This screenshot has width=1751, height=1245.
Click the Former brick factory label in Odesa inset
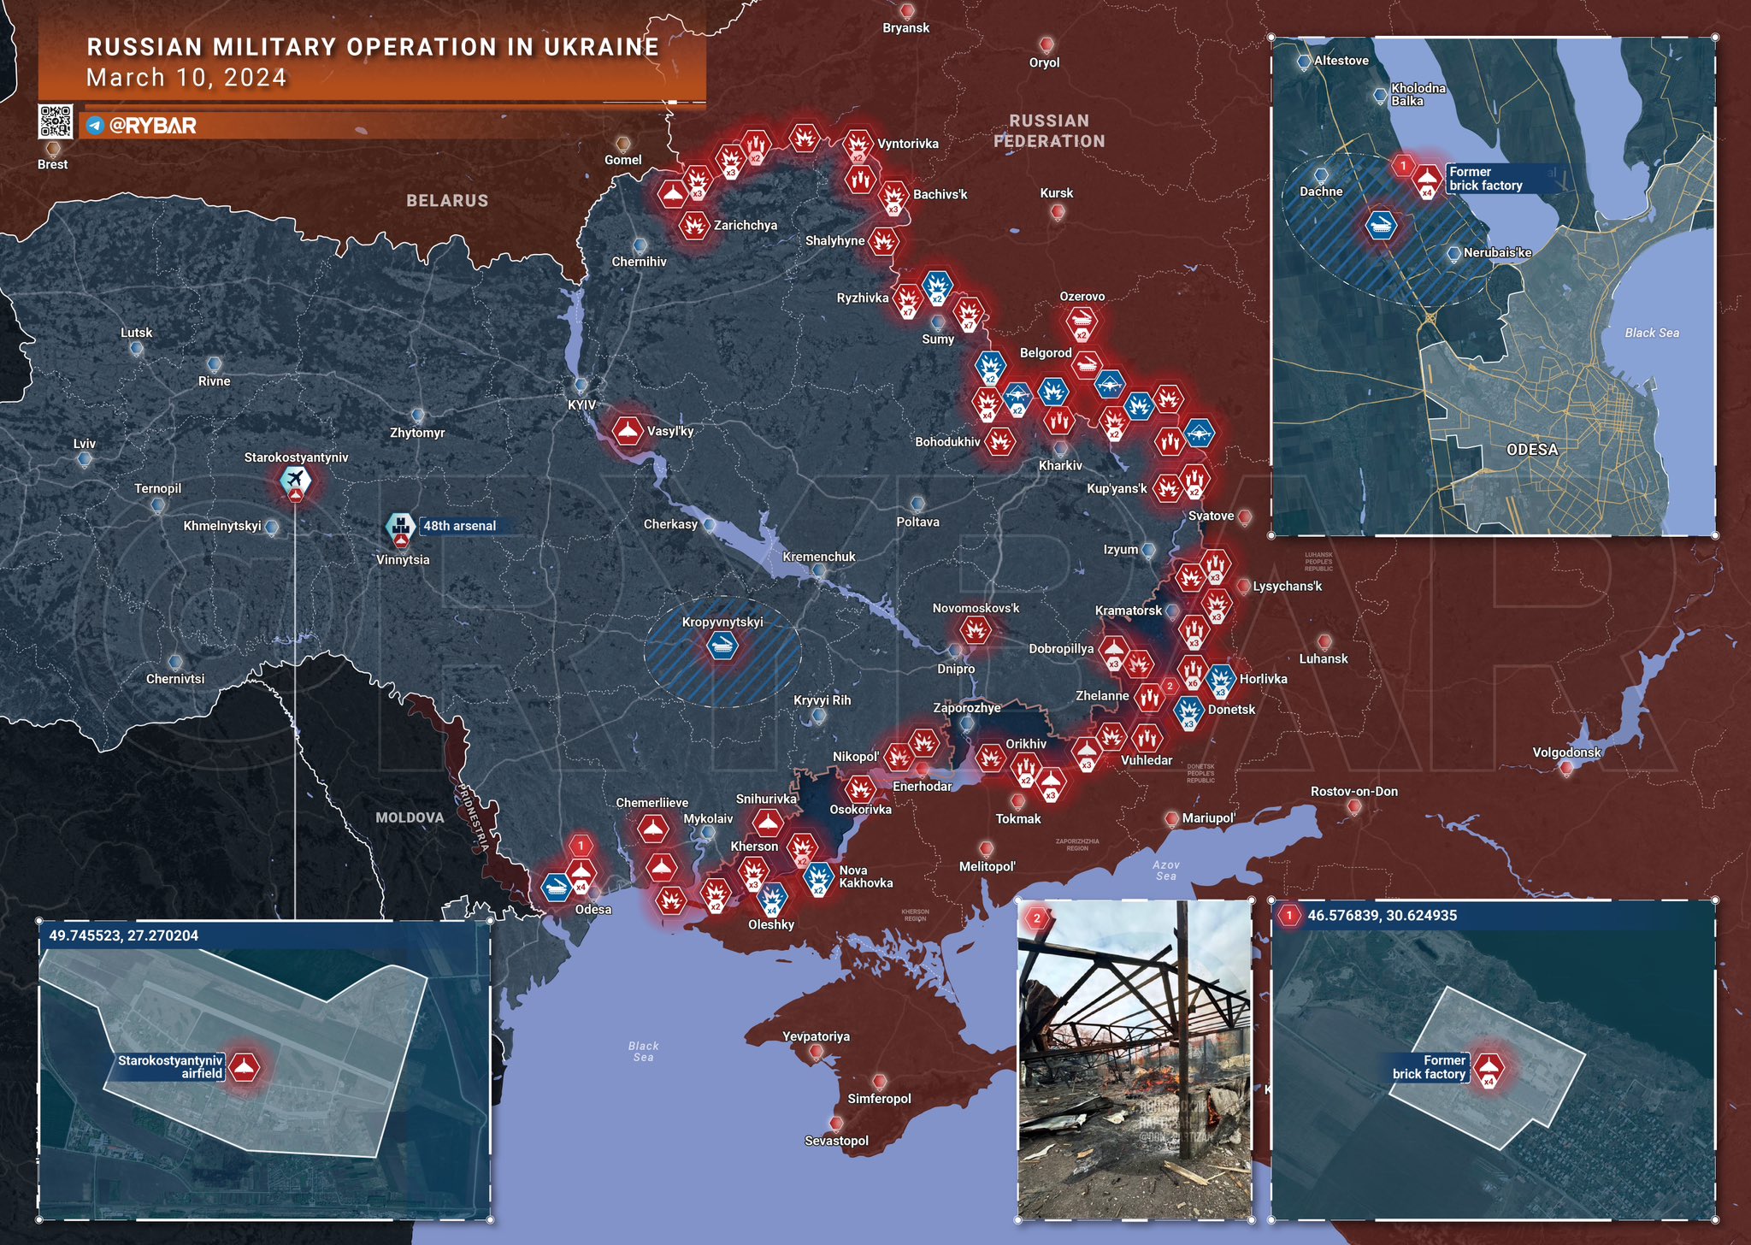click(1487, 179)
